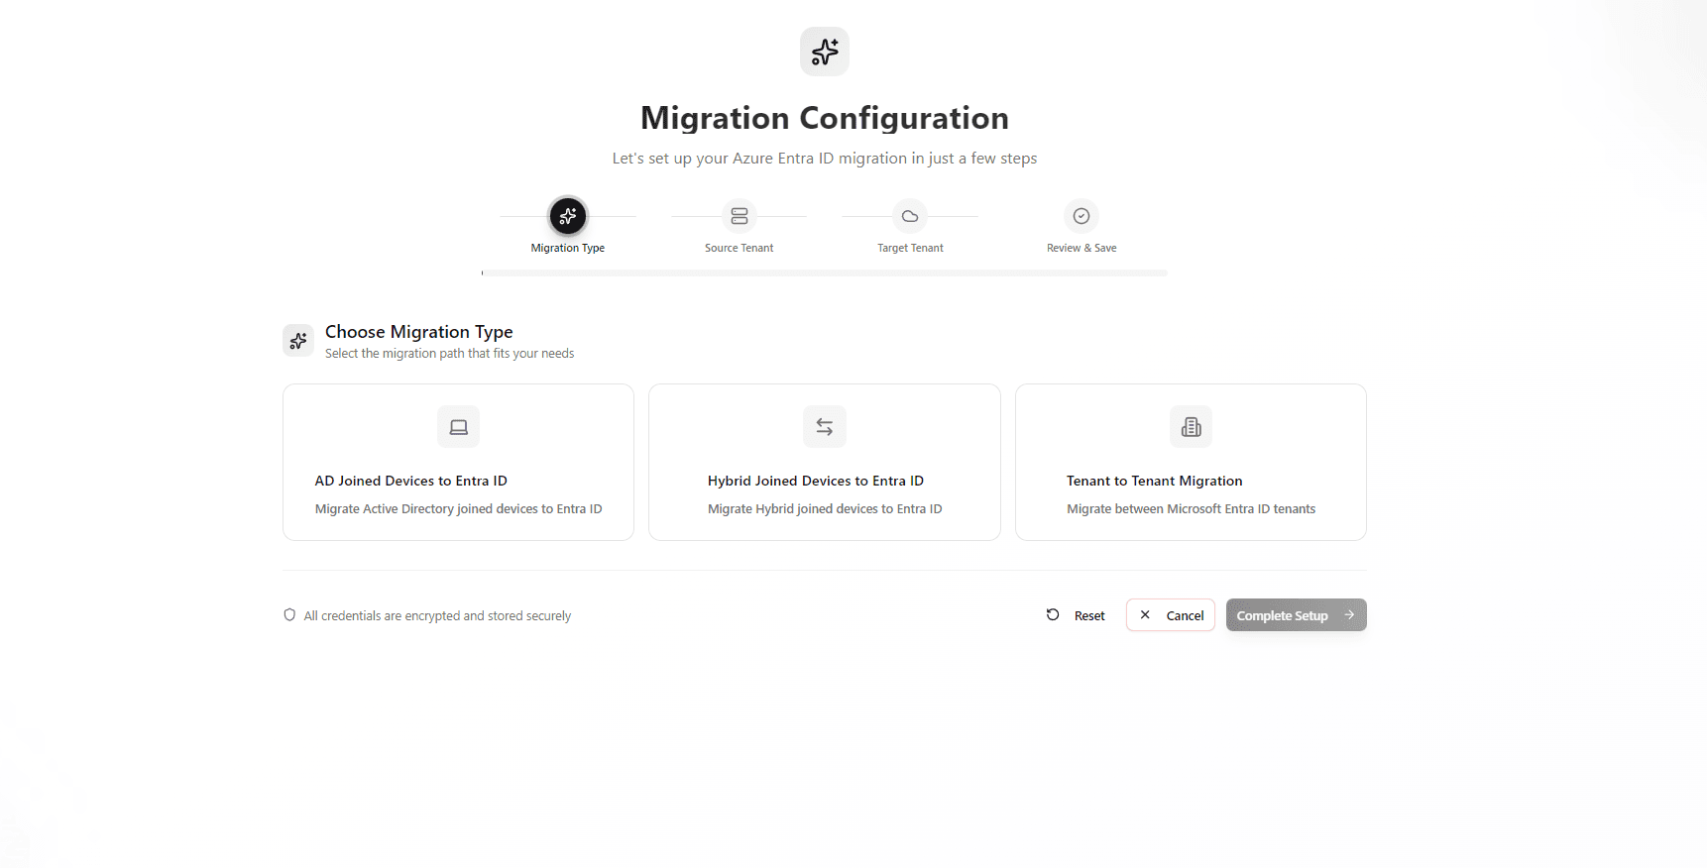The height and width of the screenshot is (868, 1707).
Task: Switch to the Review & Save step label
Action: coord(1081,248)
